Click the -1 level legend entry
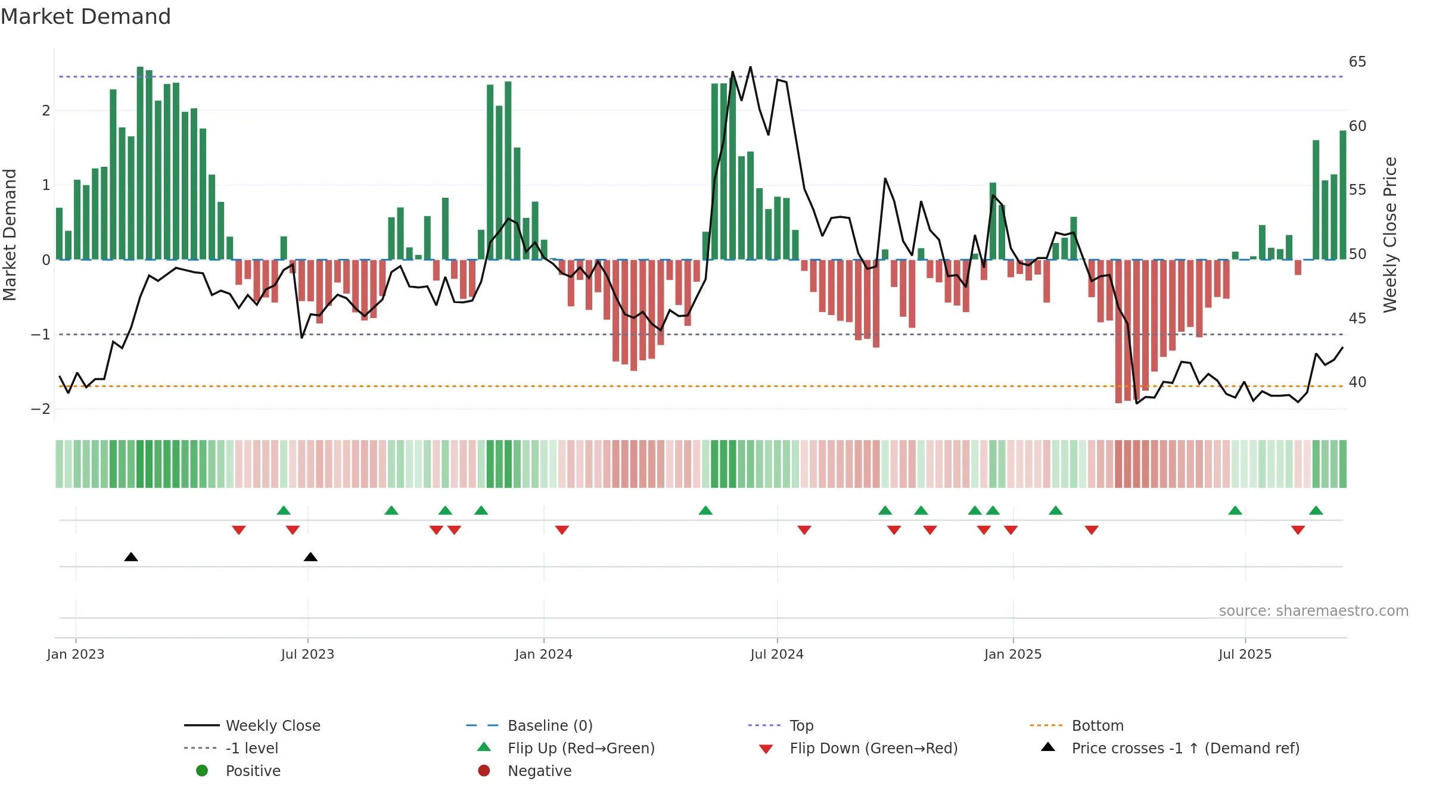This screenshot has width=1430, height=804. [231, 748]
